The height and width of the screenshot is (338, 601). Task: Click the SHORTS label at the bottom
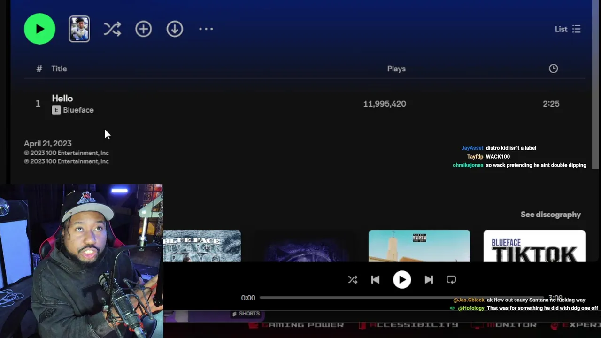pyautogui.click(x=246, y=314)
